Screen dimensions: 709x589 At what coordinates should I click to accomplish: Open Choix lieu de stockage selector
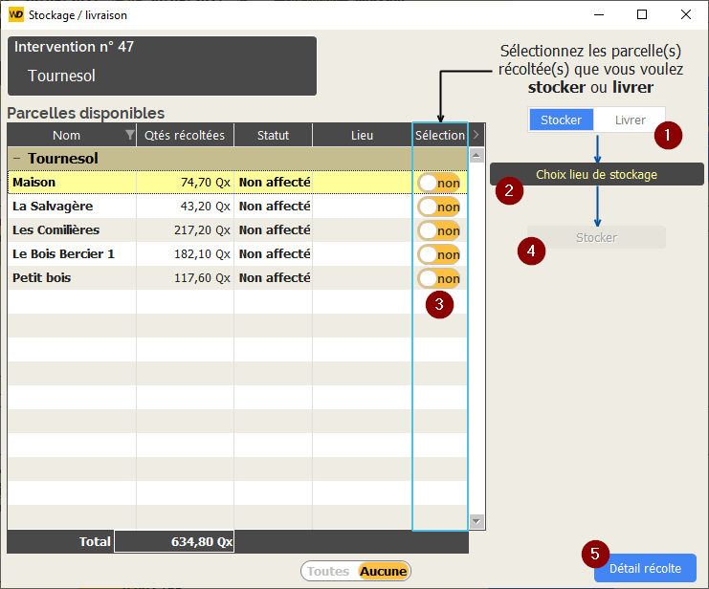[596, 174]
